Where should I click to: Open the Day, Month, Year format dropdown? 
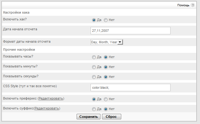point(107,42)
